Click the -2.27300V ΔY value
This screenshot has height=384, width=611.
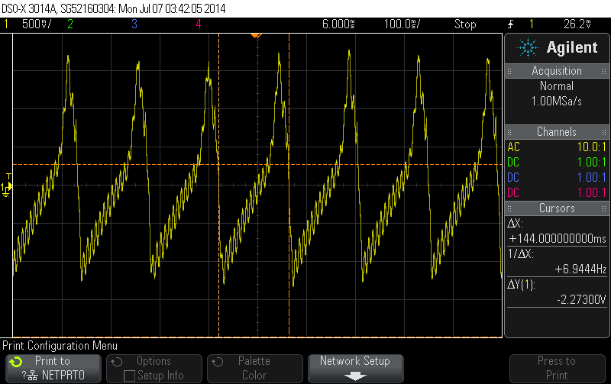[x=581, y=299]
